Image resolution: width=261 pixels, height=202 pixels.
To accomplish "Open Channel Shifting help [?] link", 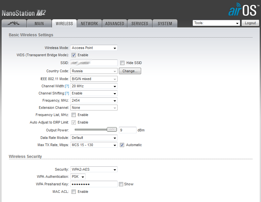I will [67, 93].
